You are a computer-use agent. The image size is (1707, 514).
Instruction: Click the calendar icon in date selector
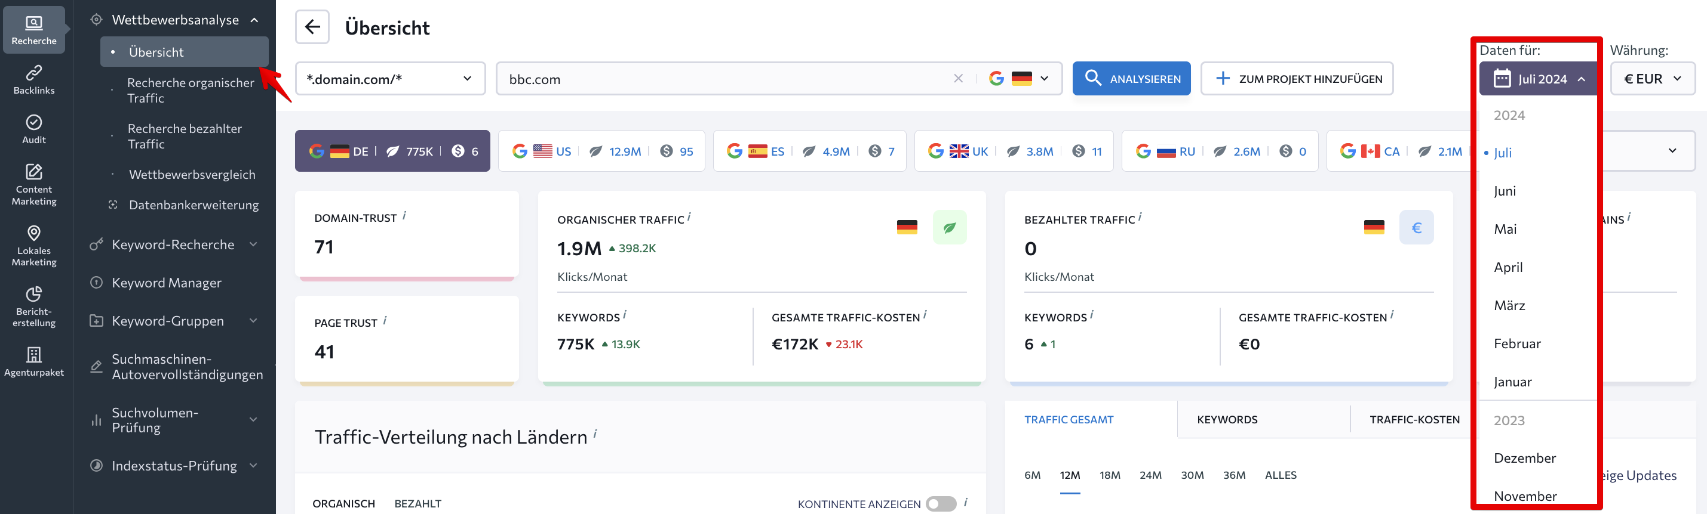click(1502, 79)
